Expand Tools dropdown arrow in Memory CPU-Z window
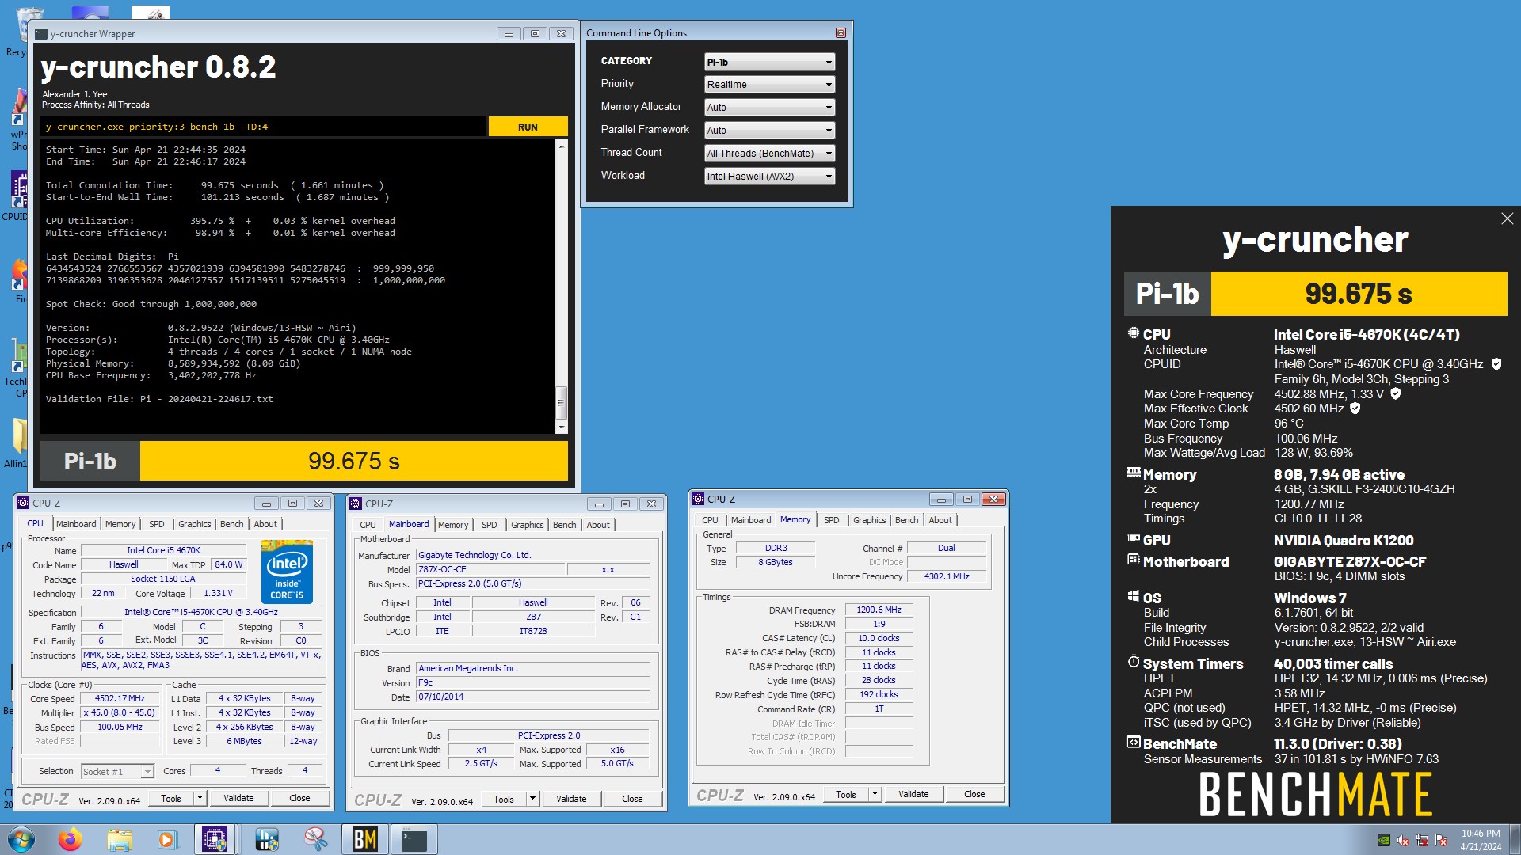Viewport: 1521px width, 855px height. click(x=875, y=794)
